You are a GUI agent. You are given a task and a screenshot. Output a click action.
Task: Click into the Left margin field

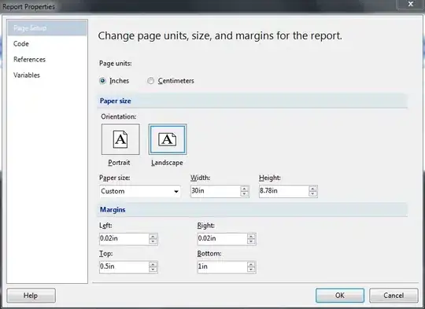coord(124,238)
